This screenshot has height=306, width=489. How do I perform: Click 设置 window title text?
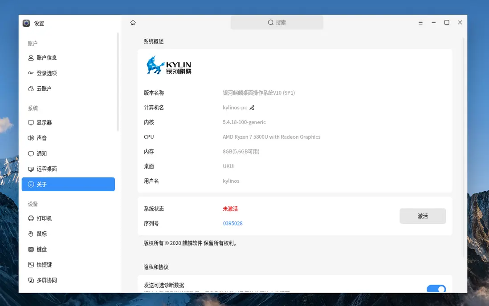click(39, 24)
